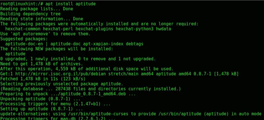Click the 'Need to get 1,478 kB' line
Viewport: 264px width, 120px height.
click(42, 64)
